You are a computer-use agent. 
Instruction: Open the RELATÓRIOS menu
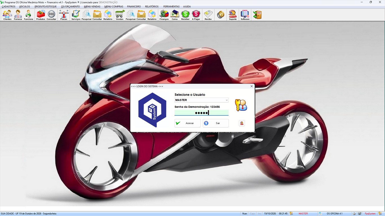[x=152, y=6]
